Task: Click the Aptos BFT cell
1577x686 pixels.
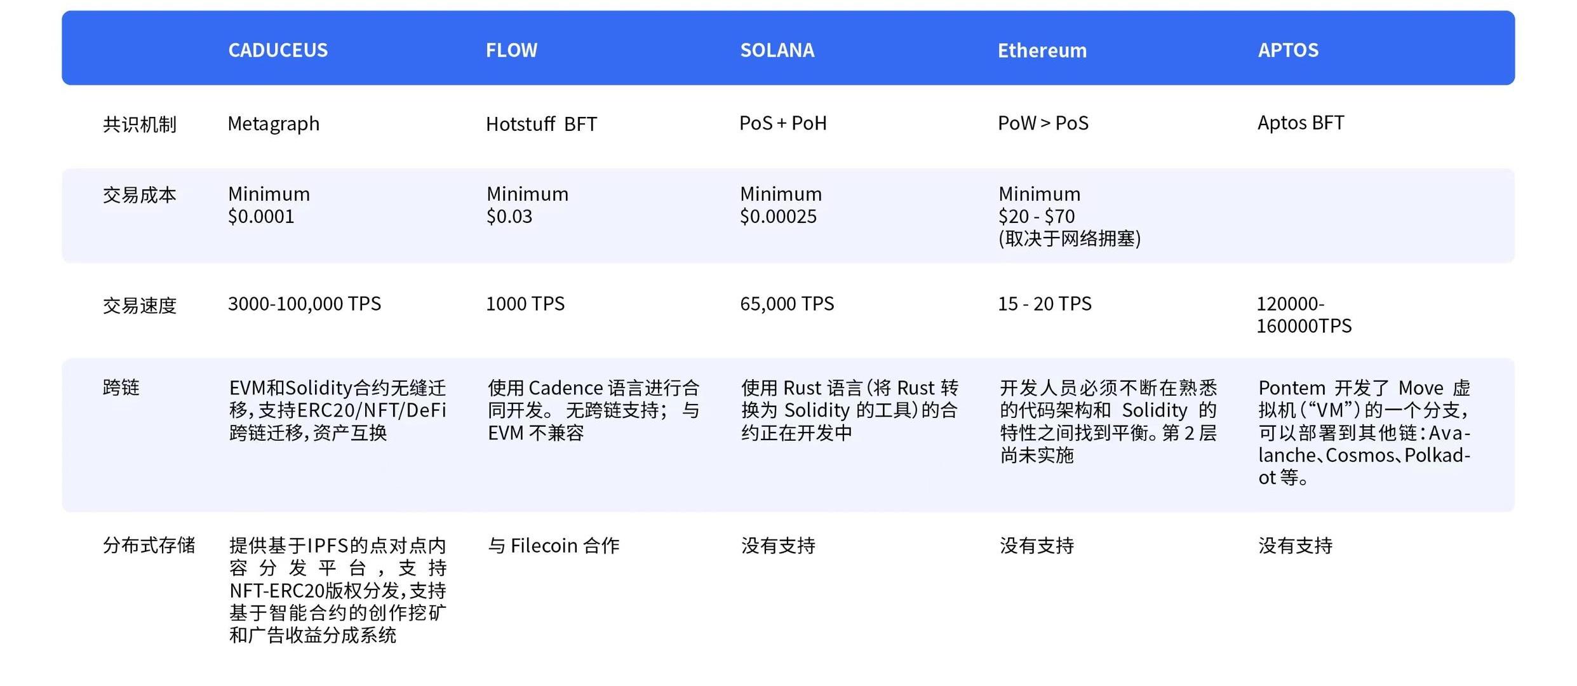Action: [x=1300, y=123]
